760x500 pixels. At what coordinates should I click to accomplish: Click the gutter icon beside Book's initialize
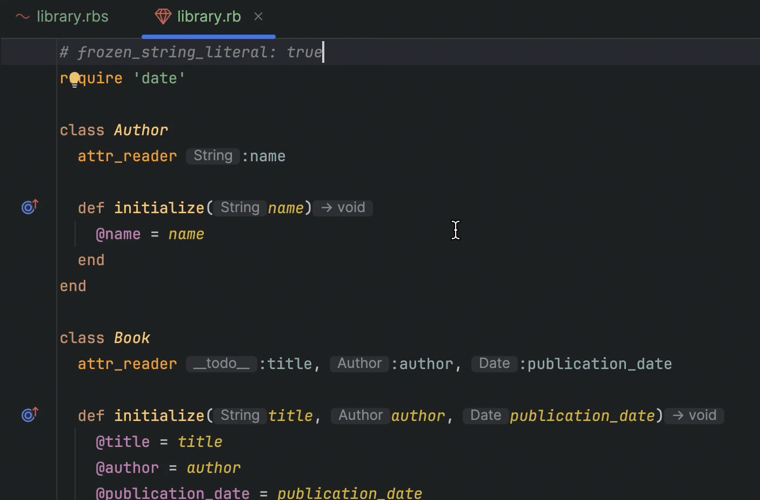pyautogui.click(x=30, y=415)
